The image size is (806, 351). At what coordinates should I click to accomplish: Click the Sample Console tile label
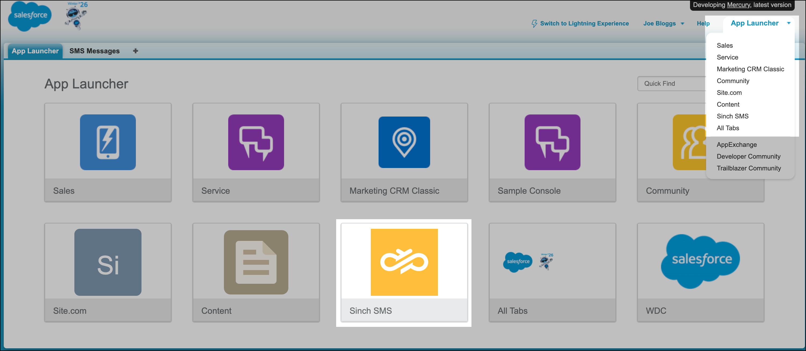pyautogui.click(x=529, y=191)
